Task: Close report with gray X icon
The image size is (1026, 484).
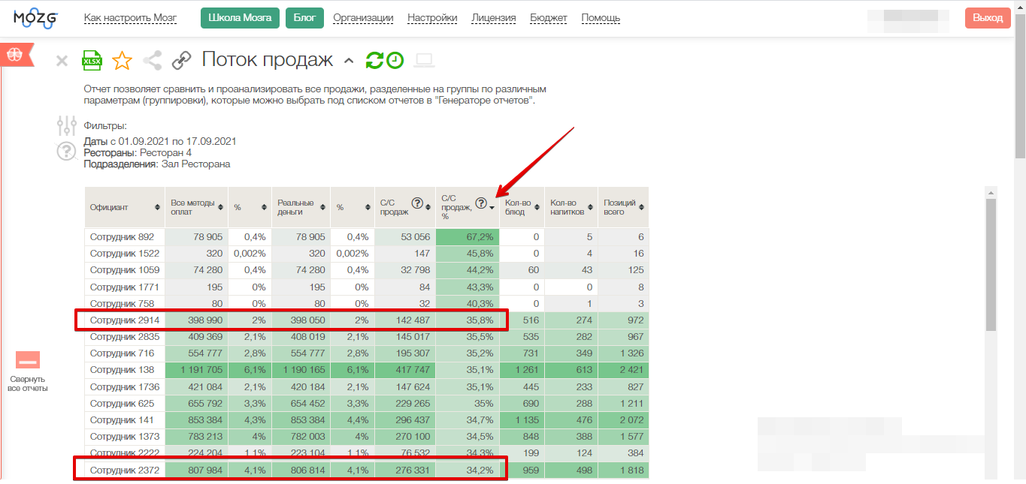Action: pyautogui.click(x=62, y=61)
